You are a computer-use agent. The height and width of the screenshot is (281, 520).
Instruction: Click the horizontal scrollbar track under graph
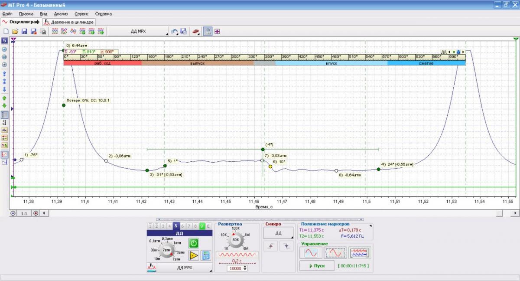click(x=273, y=213)
